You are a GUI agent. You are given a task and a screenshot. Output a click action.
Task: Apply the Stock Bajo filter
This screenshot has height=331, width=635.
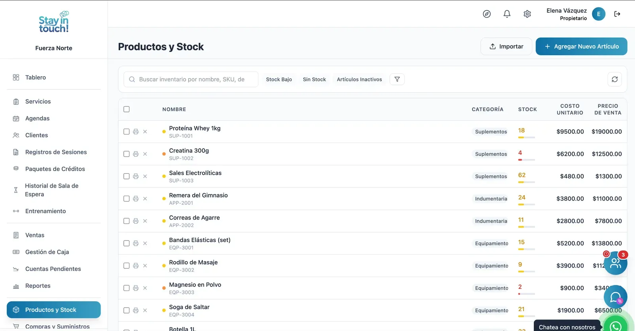point(279,79)
